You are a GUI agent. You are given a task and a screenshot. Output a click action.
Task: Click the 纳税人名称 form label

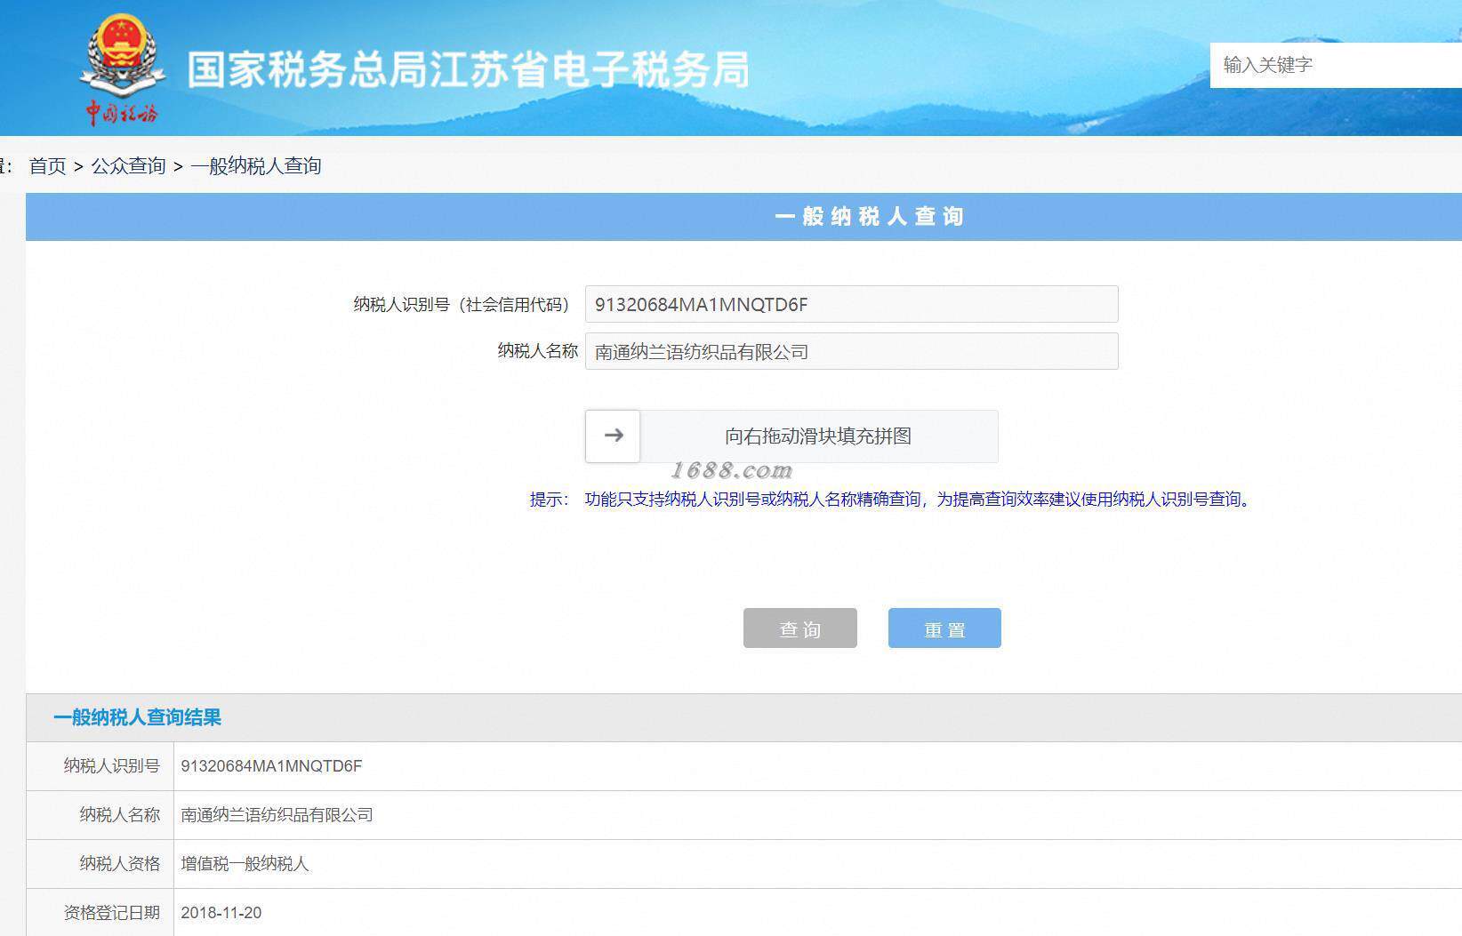pyautogui.click(x=538, y=351)
